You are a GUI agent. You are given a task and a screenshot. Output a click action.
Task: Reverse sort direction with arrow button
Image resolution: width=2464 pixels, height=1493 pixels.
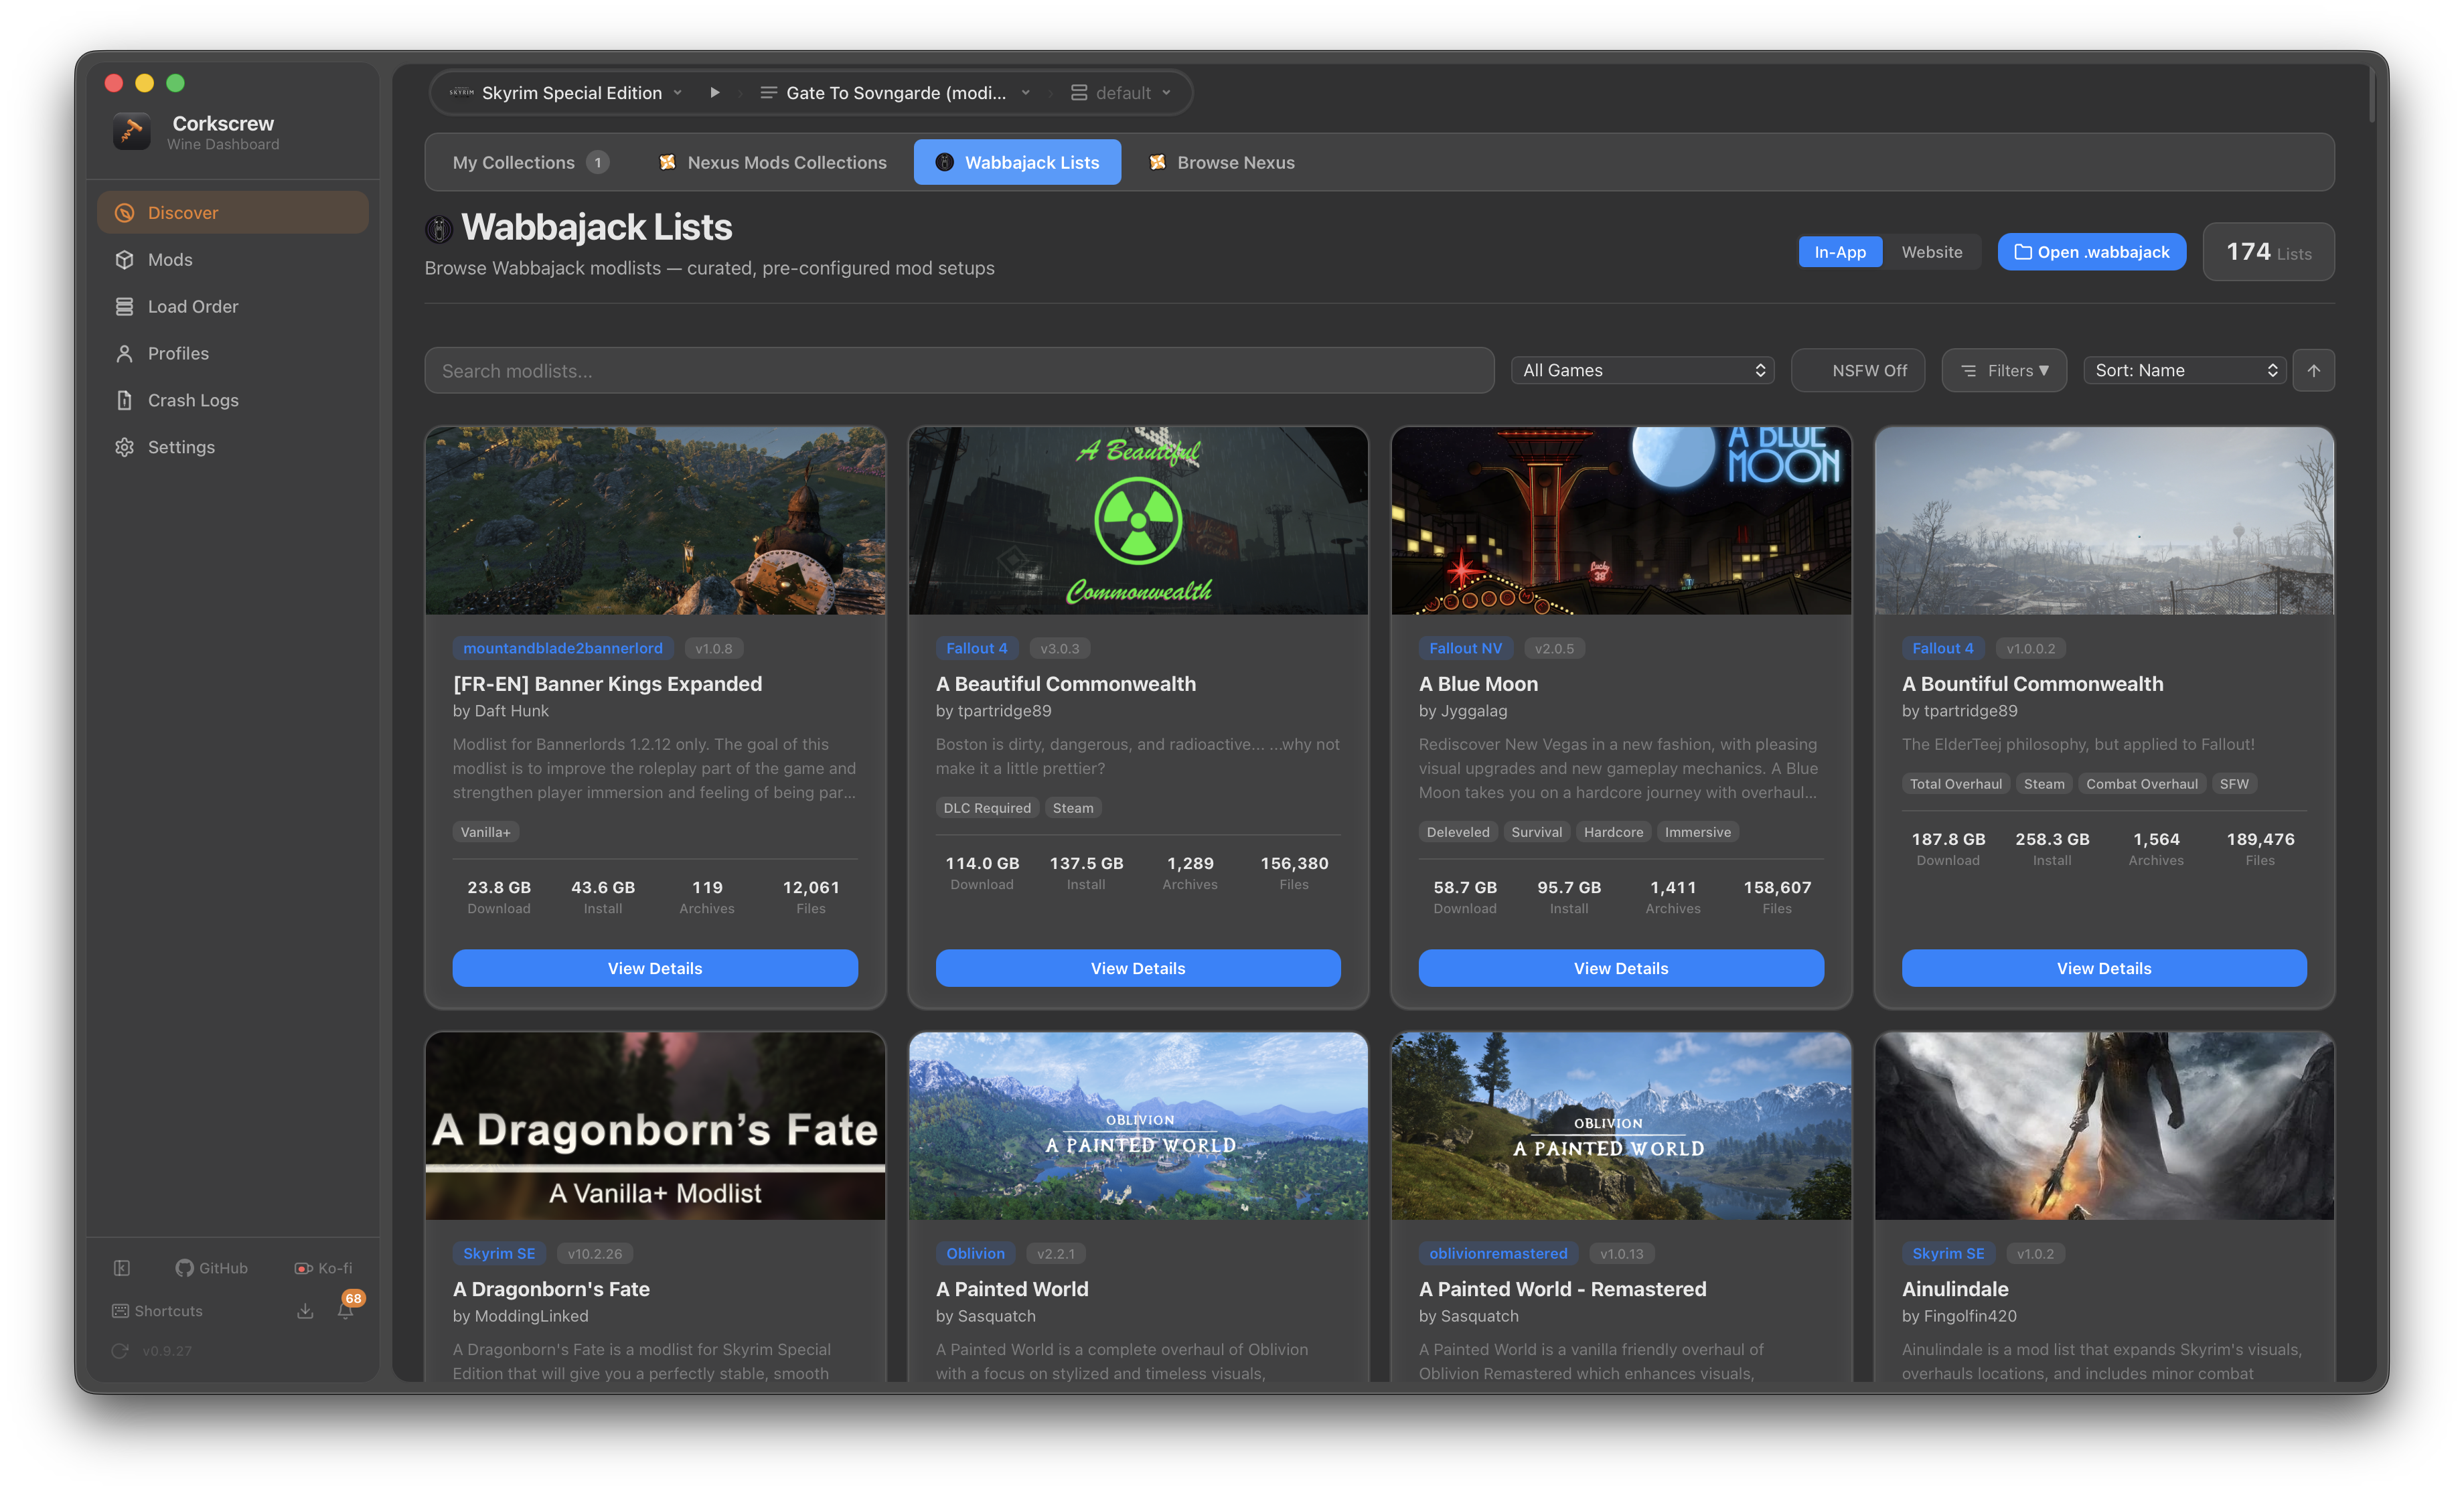pyautogui.click(x=2313, y=370)
